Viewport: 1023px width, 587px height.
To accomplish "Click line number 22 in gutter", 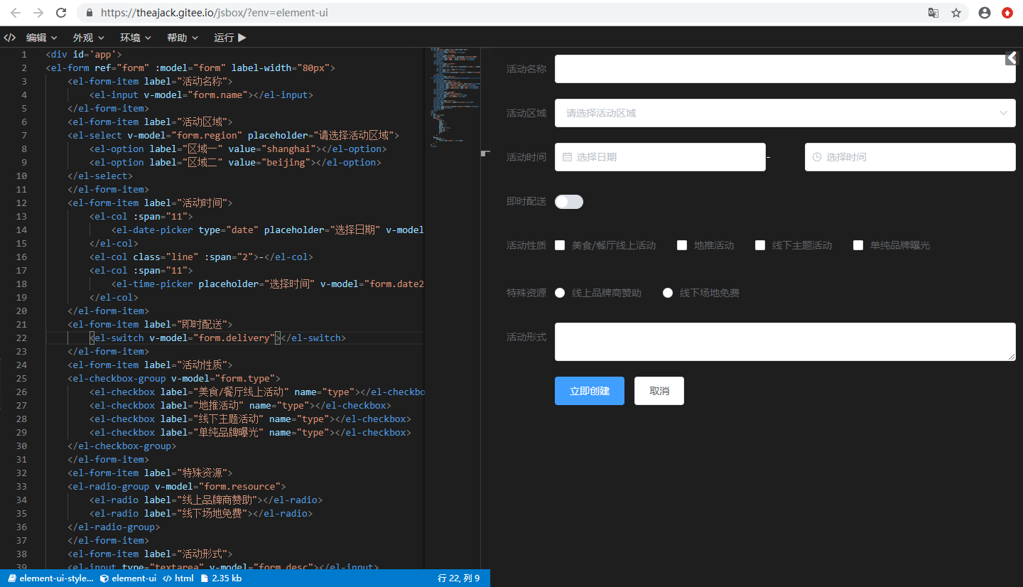I will pyautogui.click(x=21, y=338).
